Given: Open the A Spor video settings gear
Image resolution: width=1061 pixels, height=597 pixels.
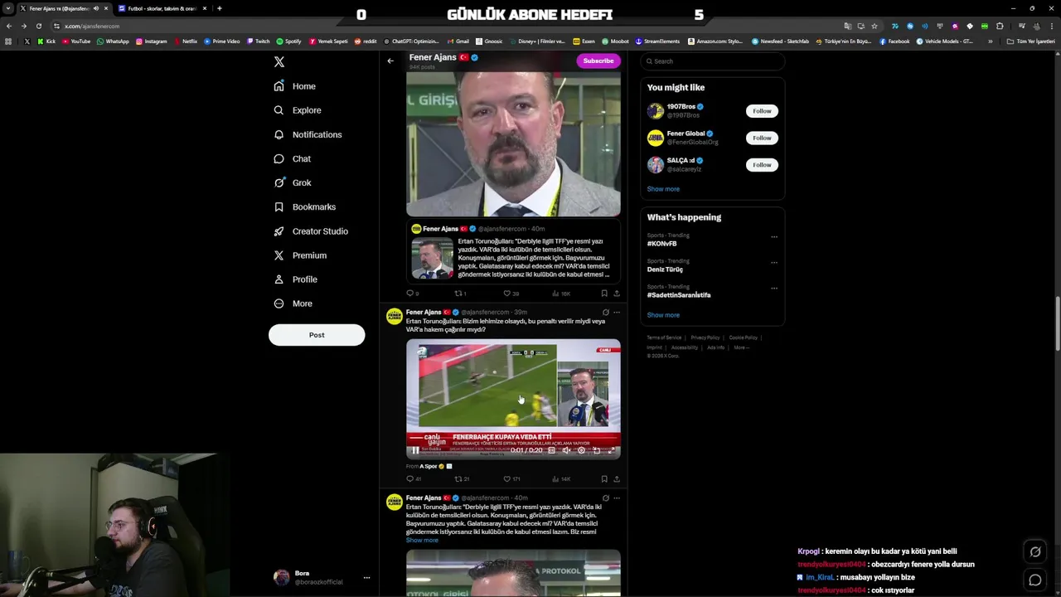Looking at the screenshot, I should pos(581,450).
